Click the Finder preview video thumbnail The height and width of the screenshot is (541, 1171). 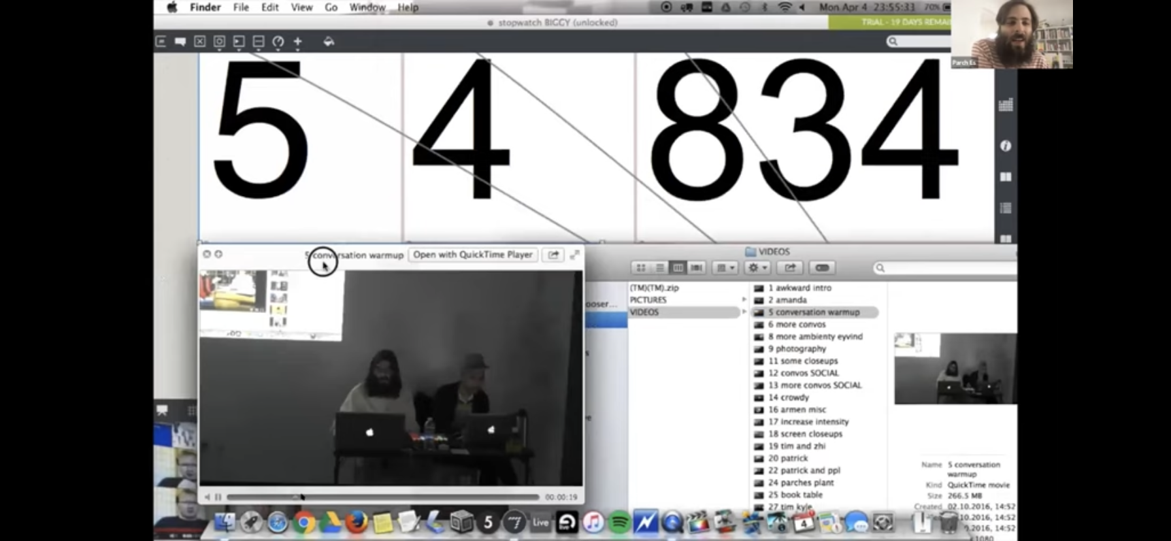955,369
